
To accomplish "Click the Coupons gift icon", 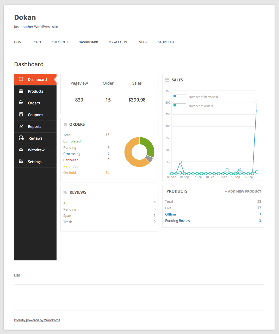I will (x=21, y=114).
